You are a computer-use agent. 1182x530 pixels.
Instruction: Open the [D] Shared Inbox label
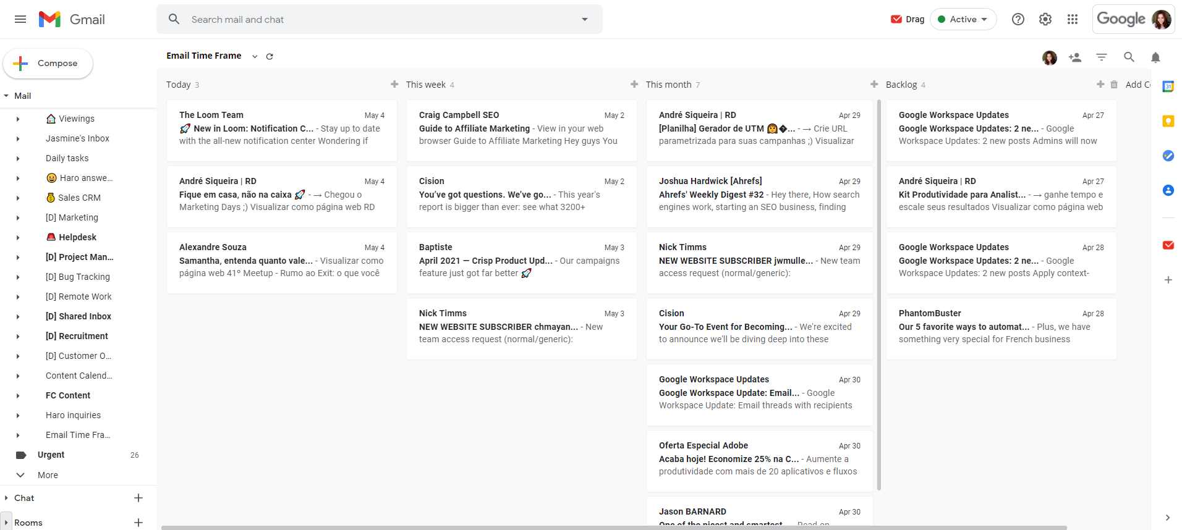(x=78, y=316)
